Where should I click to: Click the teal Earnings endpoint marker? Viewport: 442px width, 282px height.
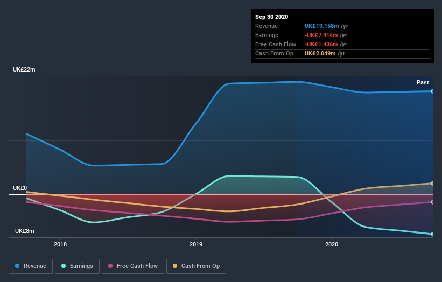(x=432, y=234)
